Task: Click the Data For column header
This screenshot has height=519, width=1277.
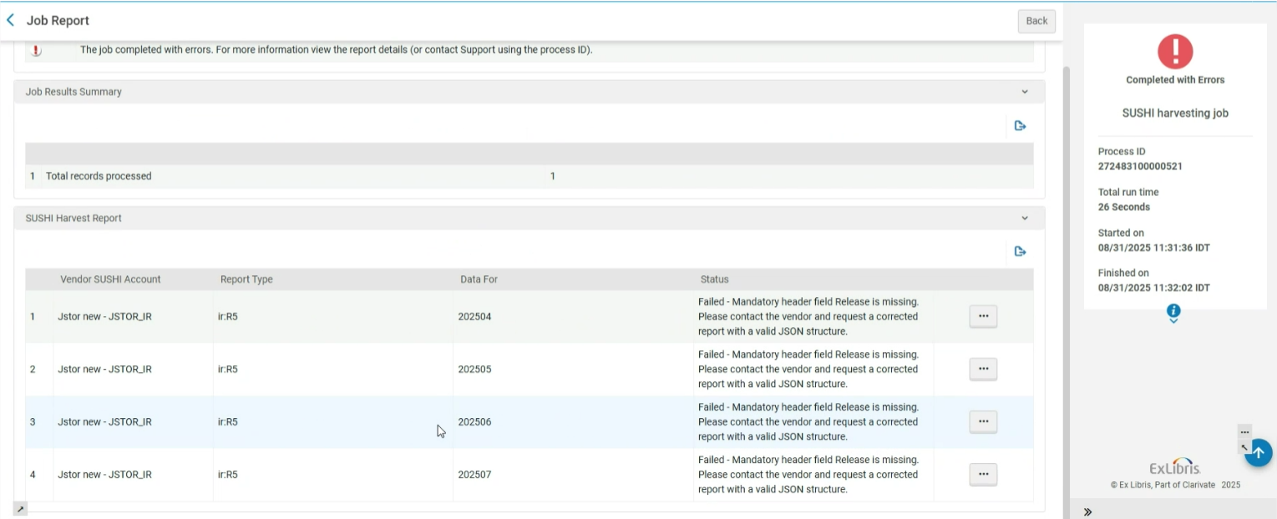Action: coord(479,280)
